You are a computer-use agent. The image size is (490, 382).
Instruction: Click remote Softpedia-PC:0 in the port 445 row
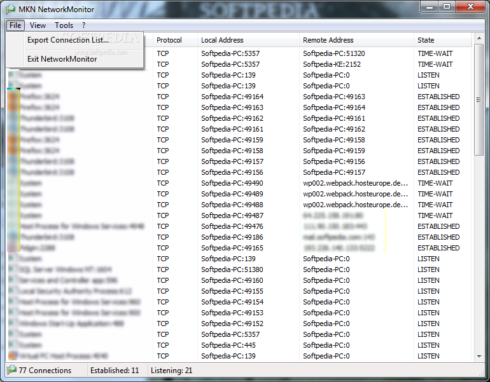(326, 345)
